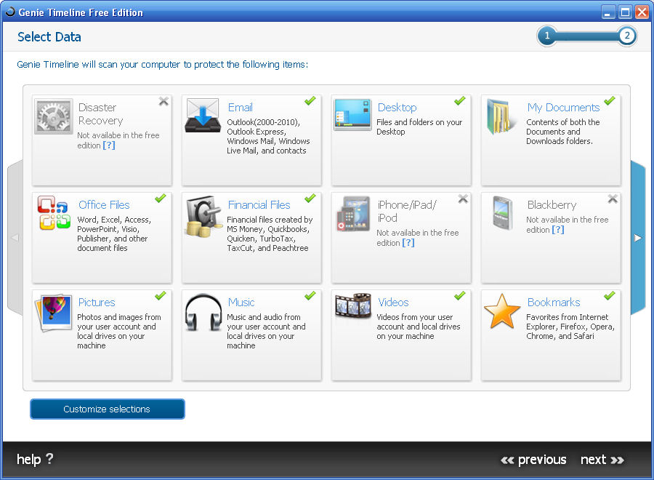
Task: Click the Desktop category title
Action: click(397, 107)
